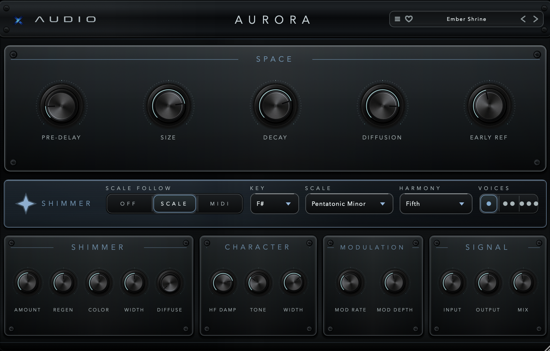Screen dimensions: 550x351
Task: Select one shimmer voice
Action: 489,204
